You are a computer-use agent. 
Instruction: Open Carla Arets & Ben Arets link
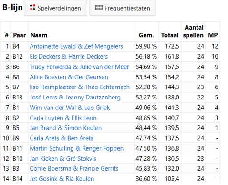62,138
